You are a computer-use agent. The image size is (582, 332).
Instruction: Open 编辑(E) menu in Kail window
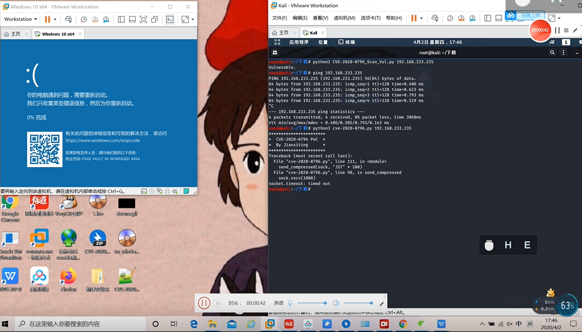[x=300, y=18]
